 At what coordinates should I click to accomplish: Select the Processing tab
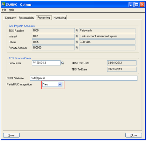(x=44, y=17)
